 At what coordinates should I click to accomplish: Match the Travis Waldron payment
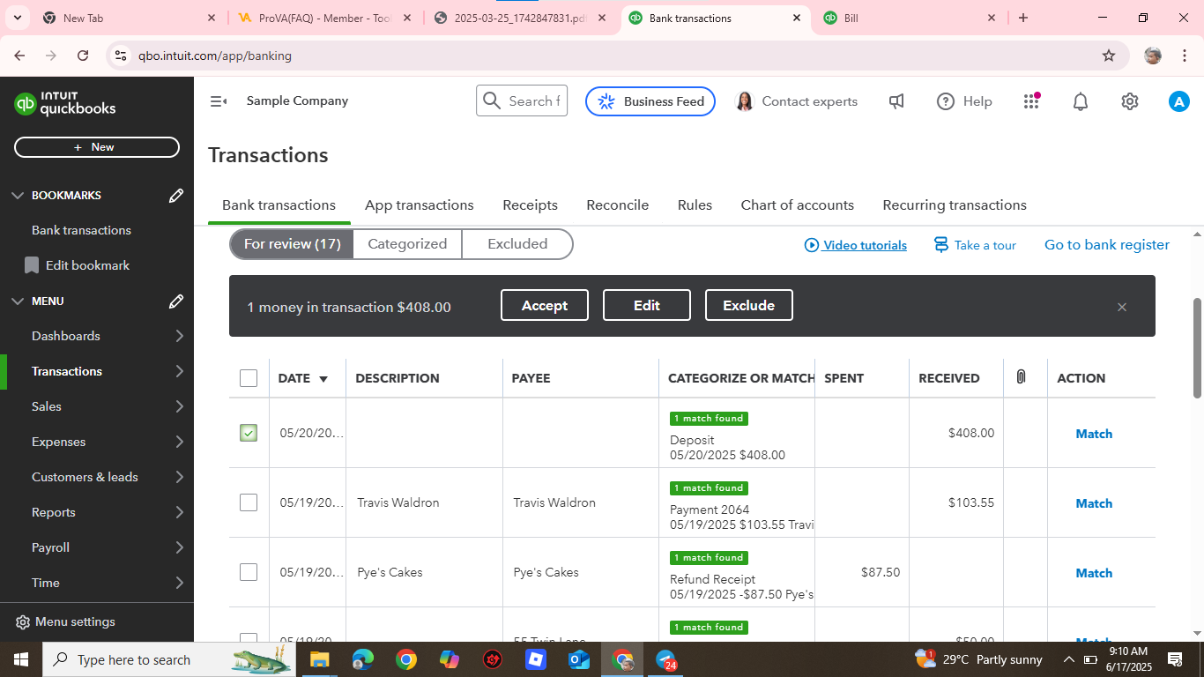pyautogui.click(x=1094, y=503)
